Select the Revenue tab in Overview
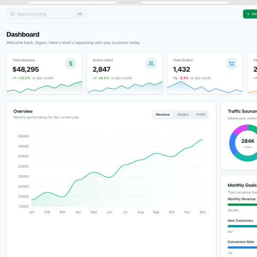Viewport: 257px width, 257px height. tap(163, 114)
